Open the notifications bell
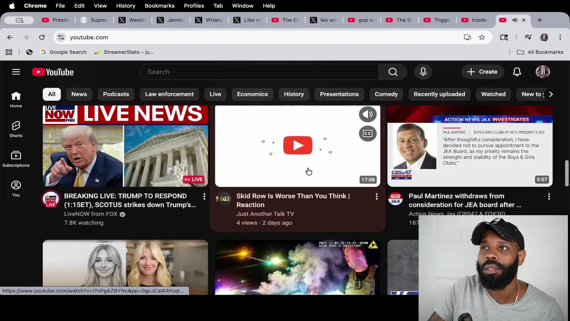This screenshot has height=321, width=570. pos(517,72)
